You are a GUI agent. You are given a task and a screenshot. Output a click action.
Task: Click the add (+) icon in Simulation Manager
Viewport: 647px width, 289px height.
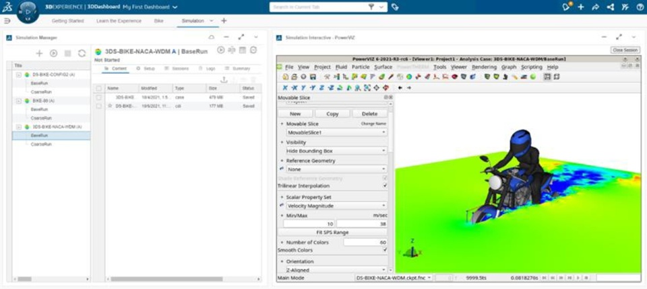point(39,53)
